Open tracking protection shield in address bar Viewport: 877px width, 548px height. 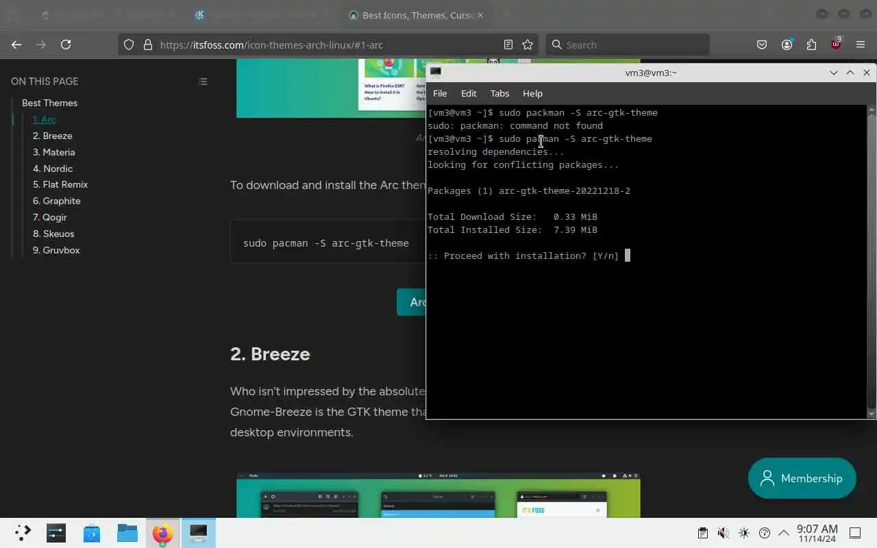point(128,45)
